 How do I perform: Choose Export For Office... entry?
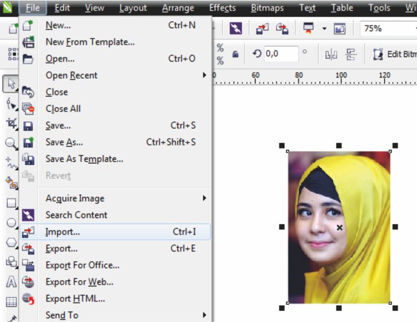[x=115, y=265]
